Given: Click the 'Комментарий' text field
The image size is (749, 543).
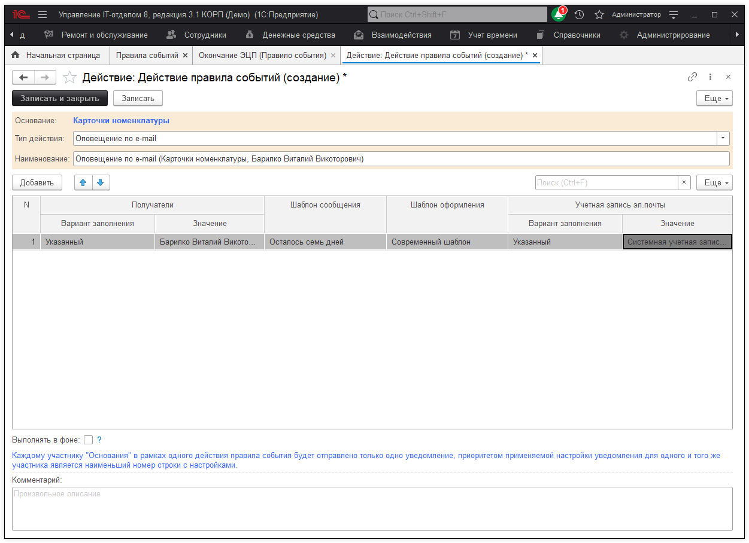Looking at the screenshot, I should pyautogui.click(x=372, y=508).
